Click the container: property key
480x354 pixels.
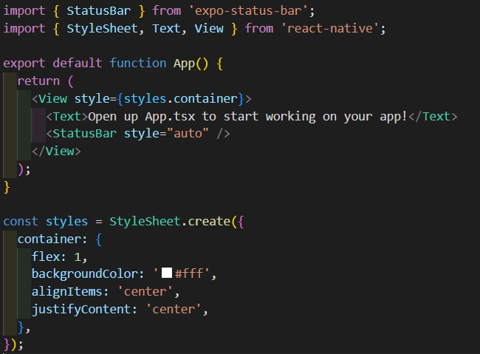click(x=52, y=239)
